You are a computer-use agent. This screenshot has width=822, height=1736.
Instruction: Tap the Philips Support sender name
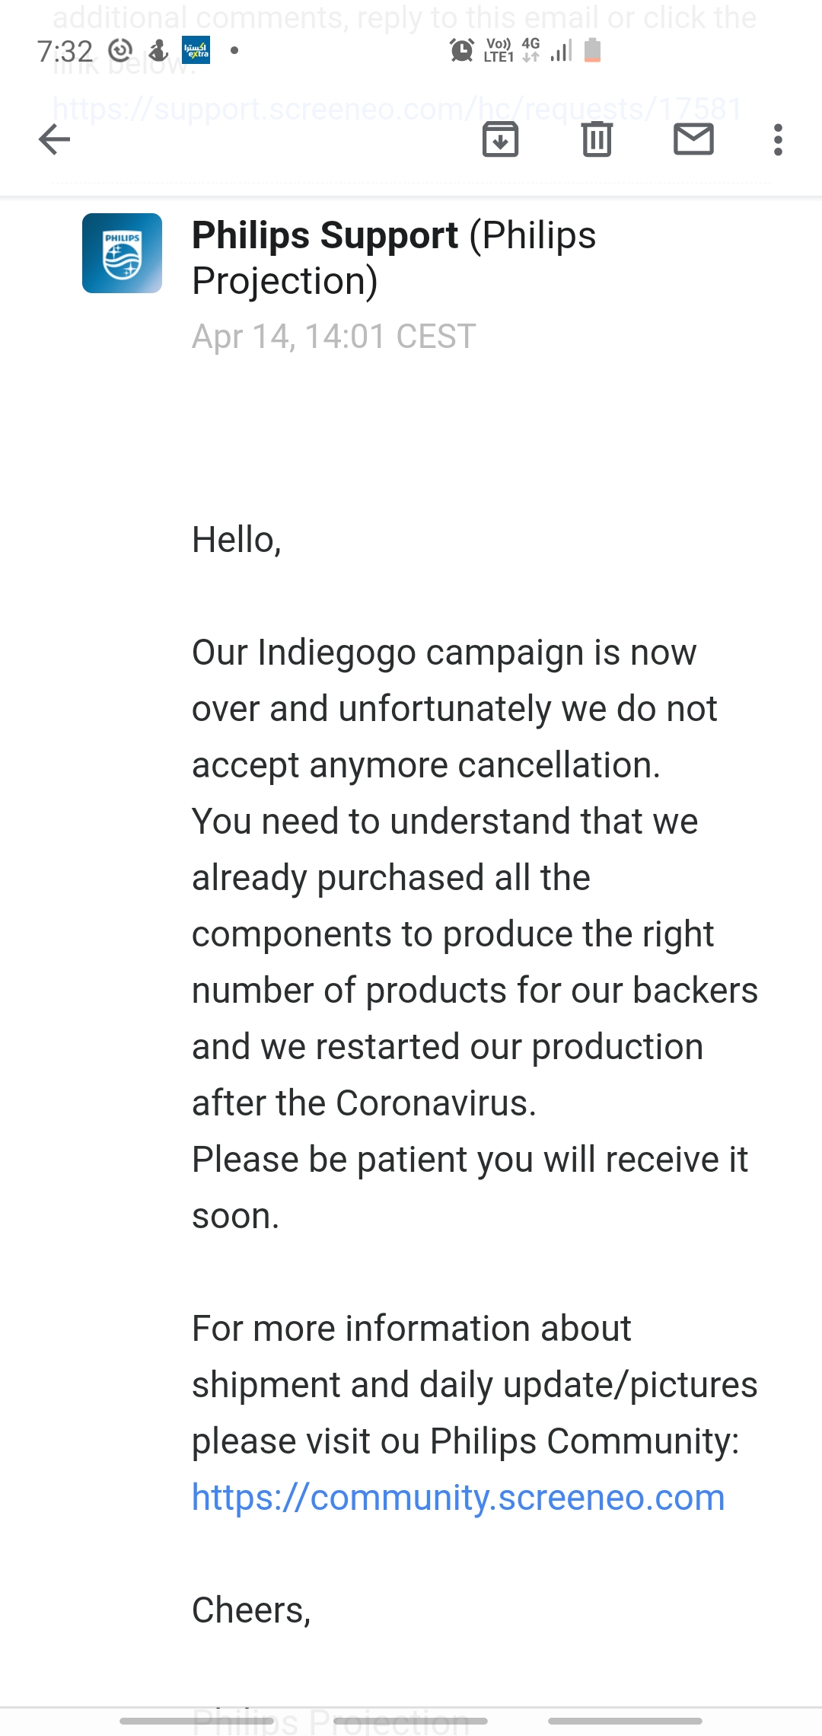325,235
